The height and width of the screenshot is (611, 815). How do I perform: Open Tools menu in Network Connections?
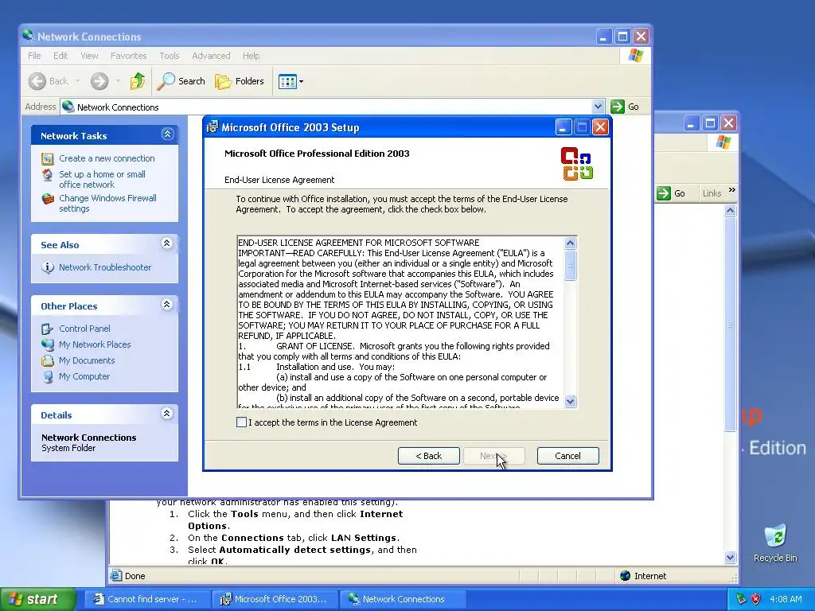point(169,56)
